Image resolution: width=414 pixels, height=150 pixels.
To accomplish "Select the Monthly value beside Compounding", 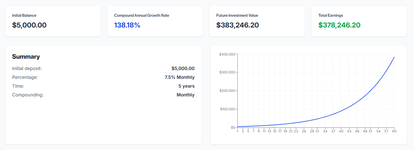I will point(185,95).
